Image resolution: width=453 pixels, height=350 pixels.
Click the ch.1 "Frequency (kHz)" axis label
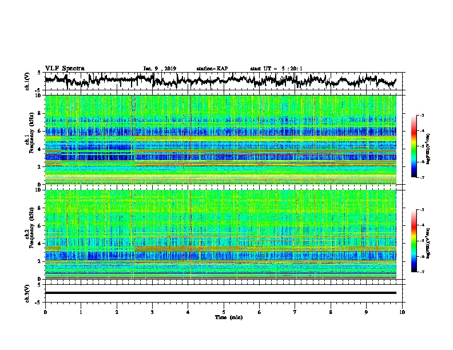point(31,133)
